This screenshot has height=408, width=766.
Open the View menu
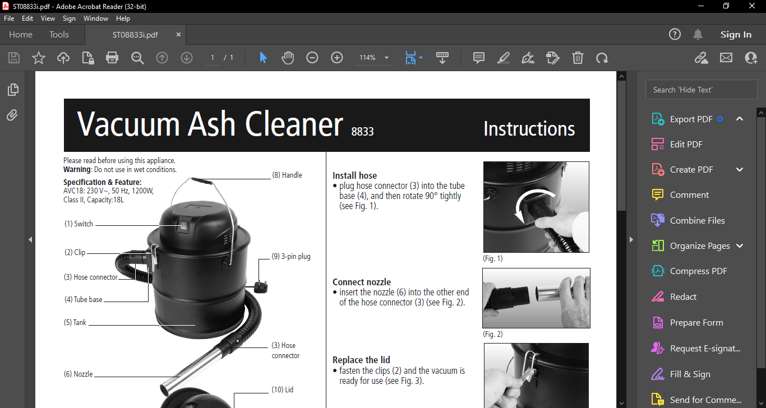click(48, 18)
